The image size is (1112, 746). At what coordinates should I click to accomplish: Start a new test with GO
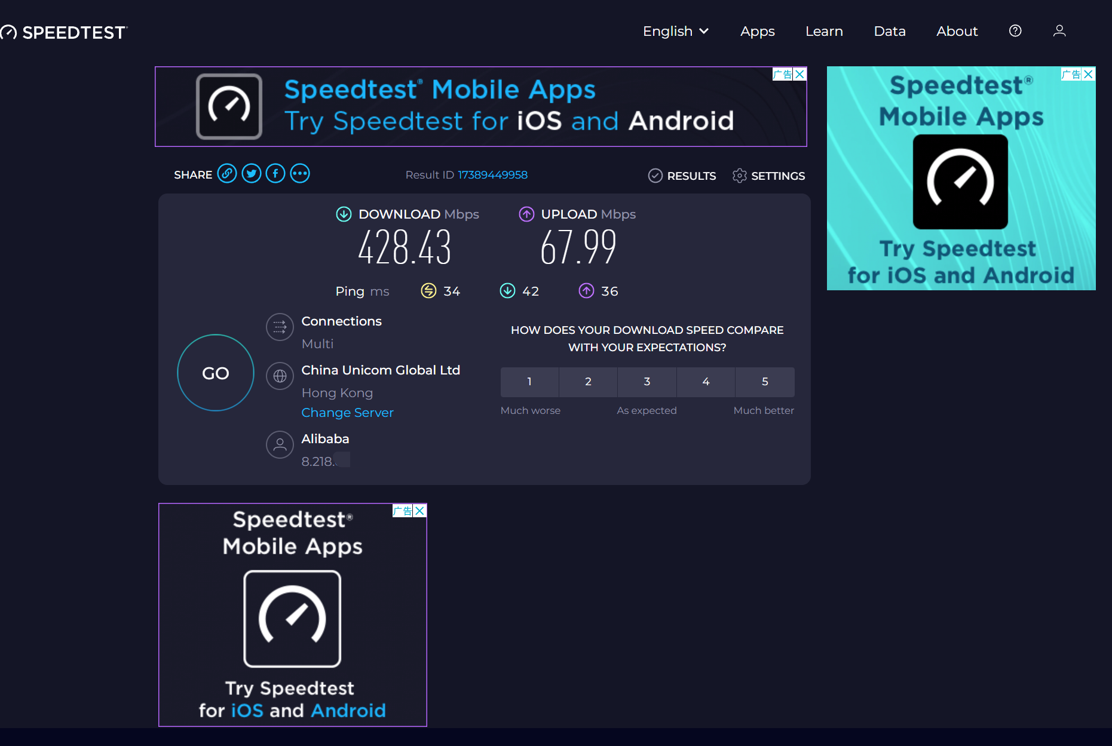pyautogui.click(x=216, y=373)
